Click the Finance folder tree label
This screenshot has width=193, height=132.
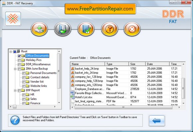click(35, 103)
